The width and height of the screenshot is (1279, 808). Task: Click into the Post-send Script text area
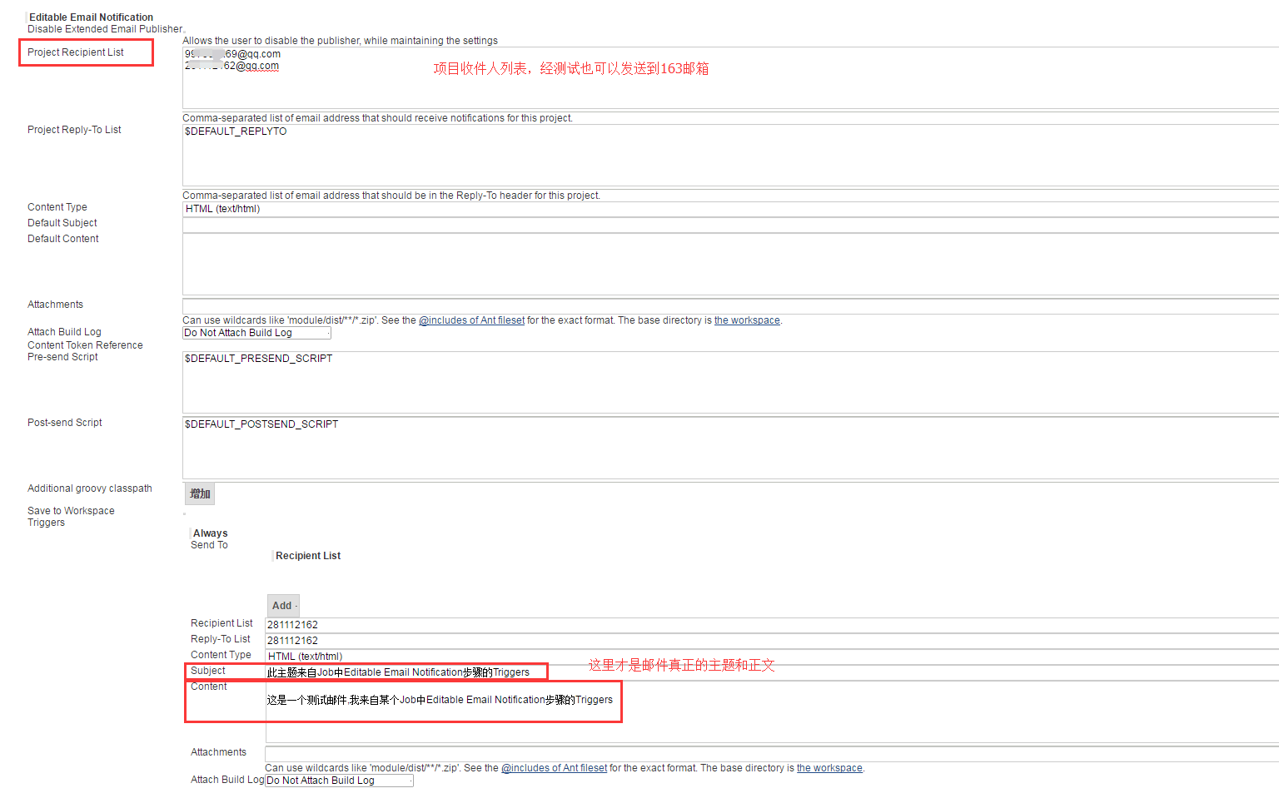pos(729,449)
